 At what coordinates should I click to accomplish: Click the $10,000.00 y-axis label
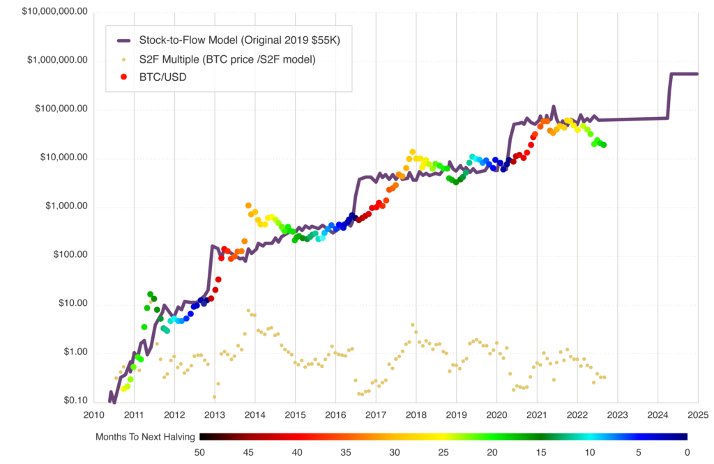pos(63,157)
